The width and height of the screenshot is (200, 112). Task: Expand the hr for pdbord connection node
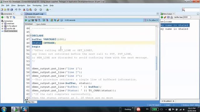pyautogui.click(x=2, y=26)
